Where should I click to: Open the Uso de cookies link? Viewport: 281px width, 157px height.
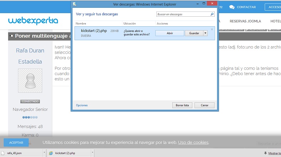click(x=193, y=142)
